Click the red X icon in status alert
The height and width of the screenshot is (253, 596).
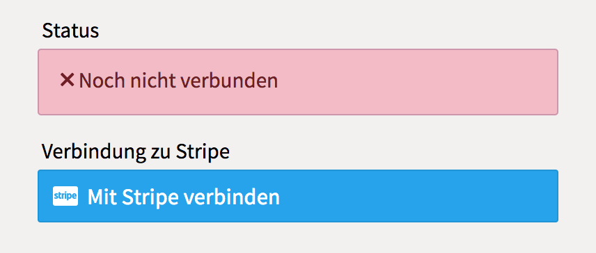click(x=67, y=80)
